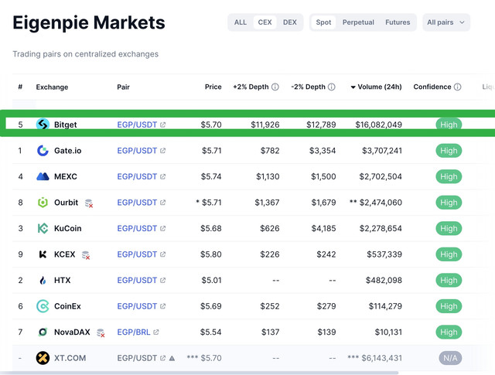Click the $16,082,049 volume value
The image size is (495, 375).
click(x=378, y=124)
